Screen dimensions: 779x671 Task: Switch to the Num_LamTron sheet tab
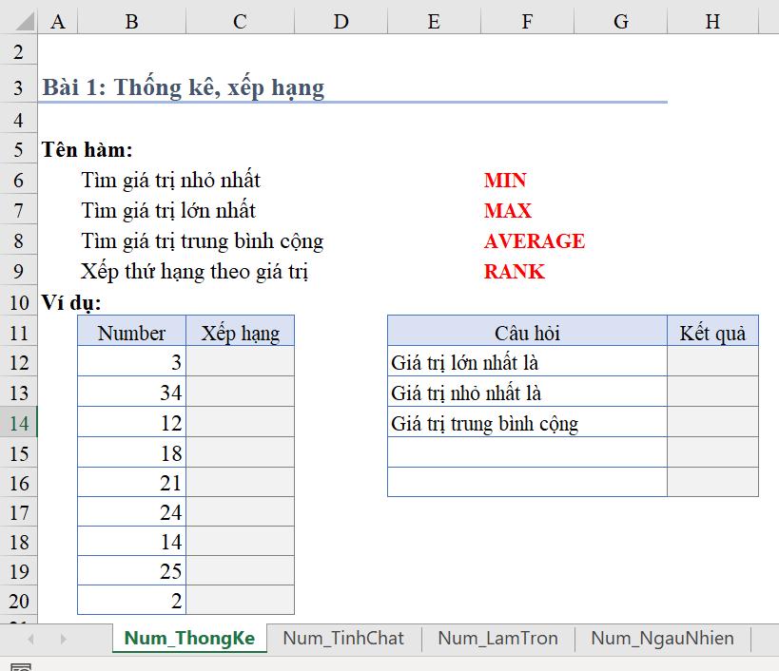click(x=497, y=639)
